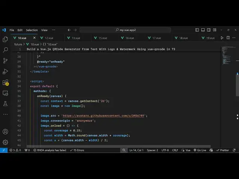The image size is (239, 179).
Task: Click the onReady(canvas) method text
Action: (50, 96)
